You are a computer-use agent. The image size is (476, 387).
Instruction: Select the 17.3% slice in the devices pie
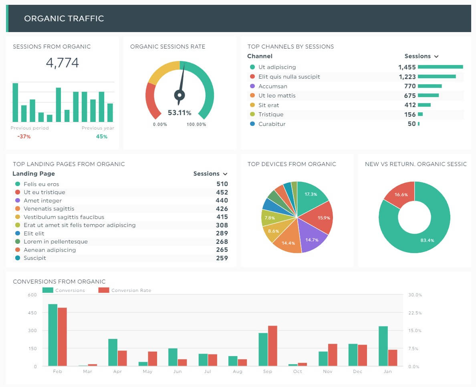[x=311, y=195]
